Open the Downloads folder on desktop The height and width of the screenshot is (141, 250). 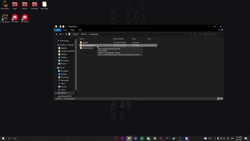pos(34,5)
